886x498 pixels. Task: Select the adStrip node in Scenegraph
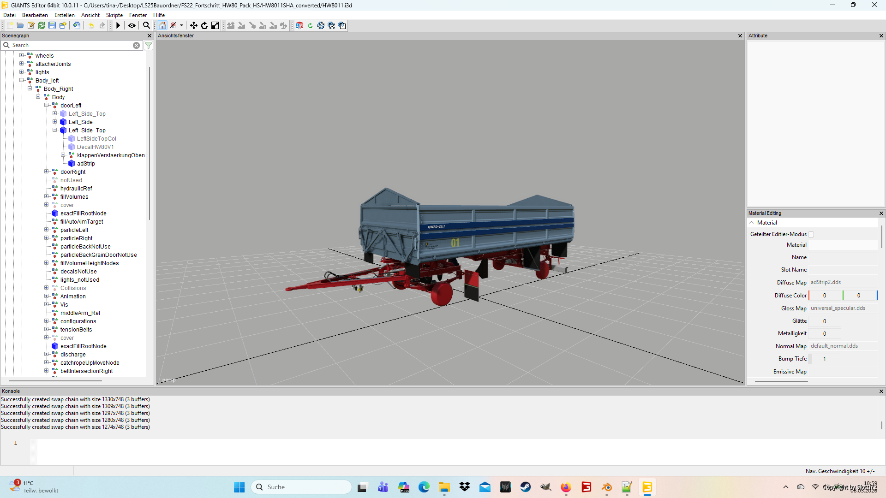86,164
